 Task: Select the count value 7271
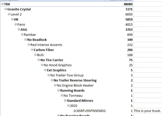pos(129,9)
